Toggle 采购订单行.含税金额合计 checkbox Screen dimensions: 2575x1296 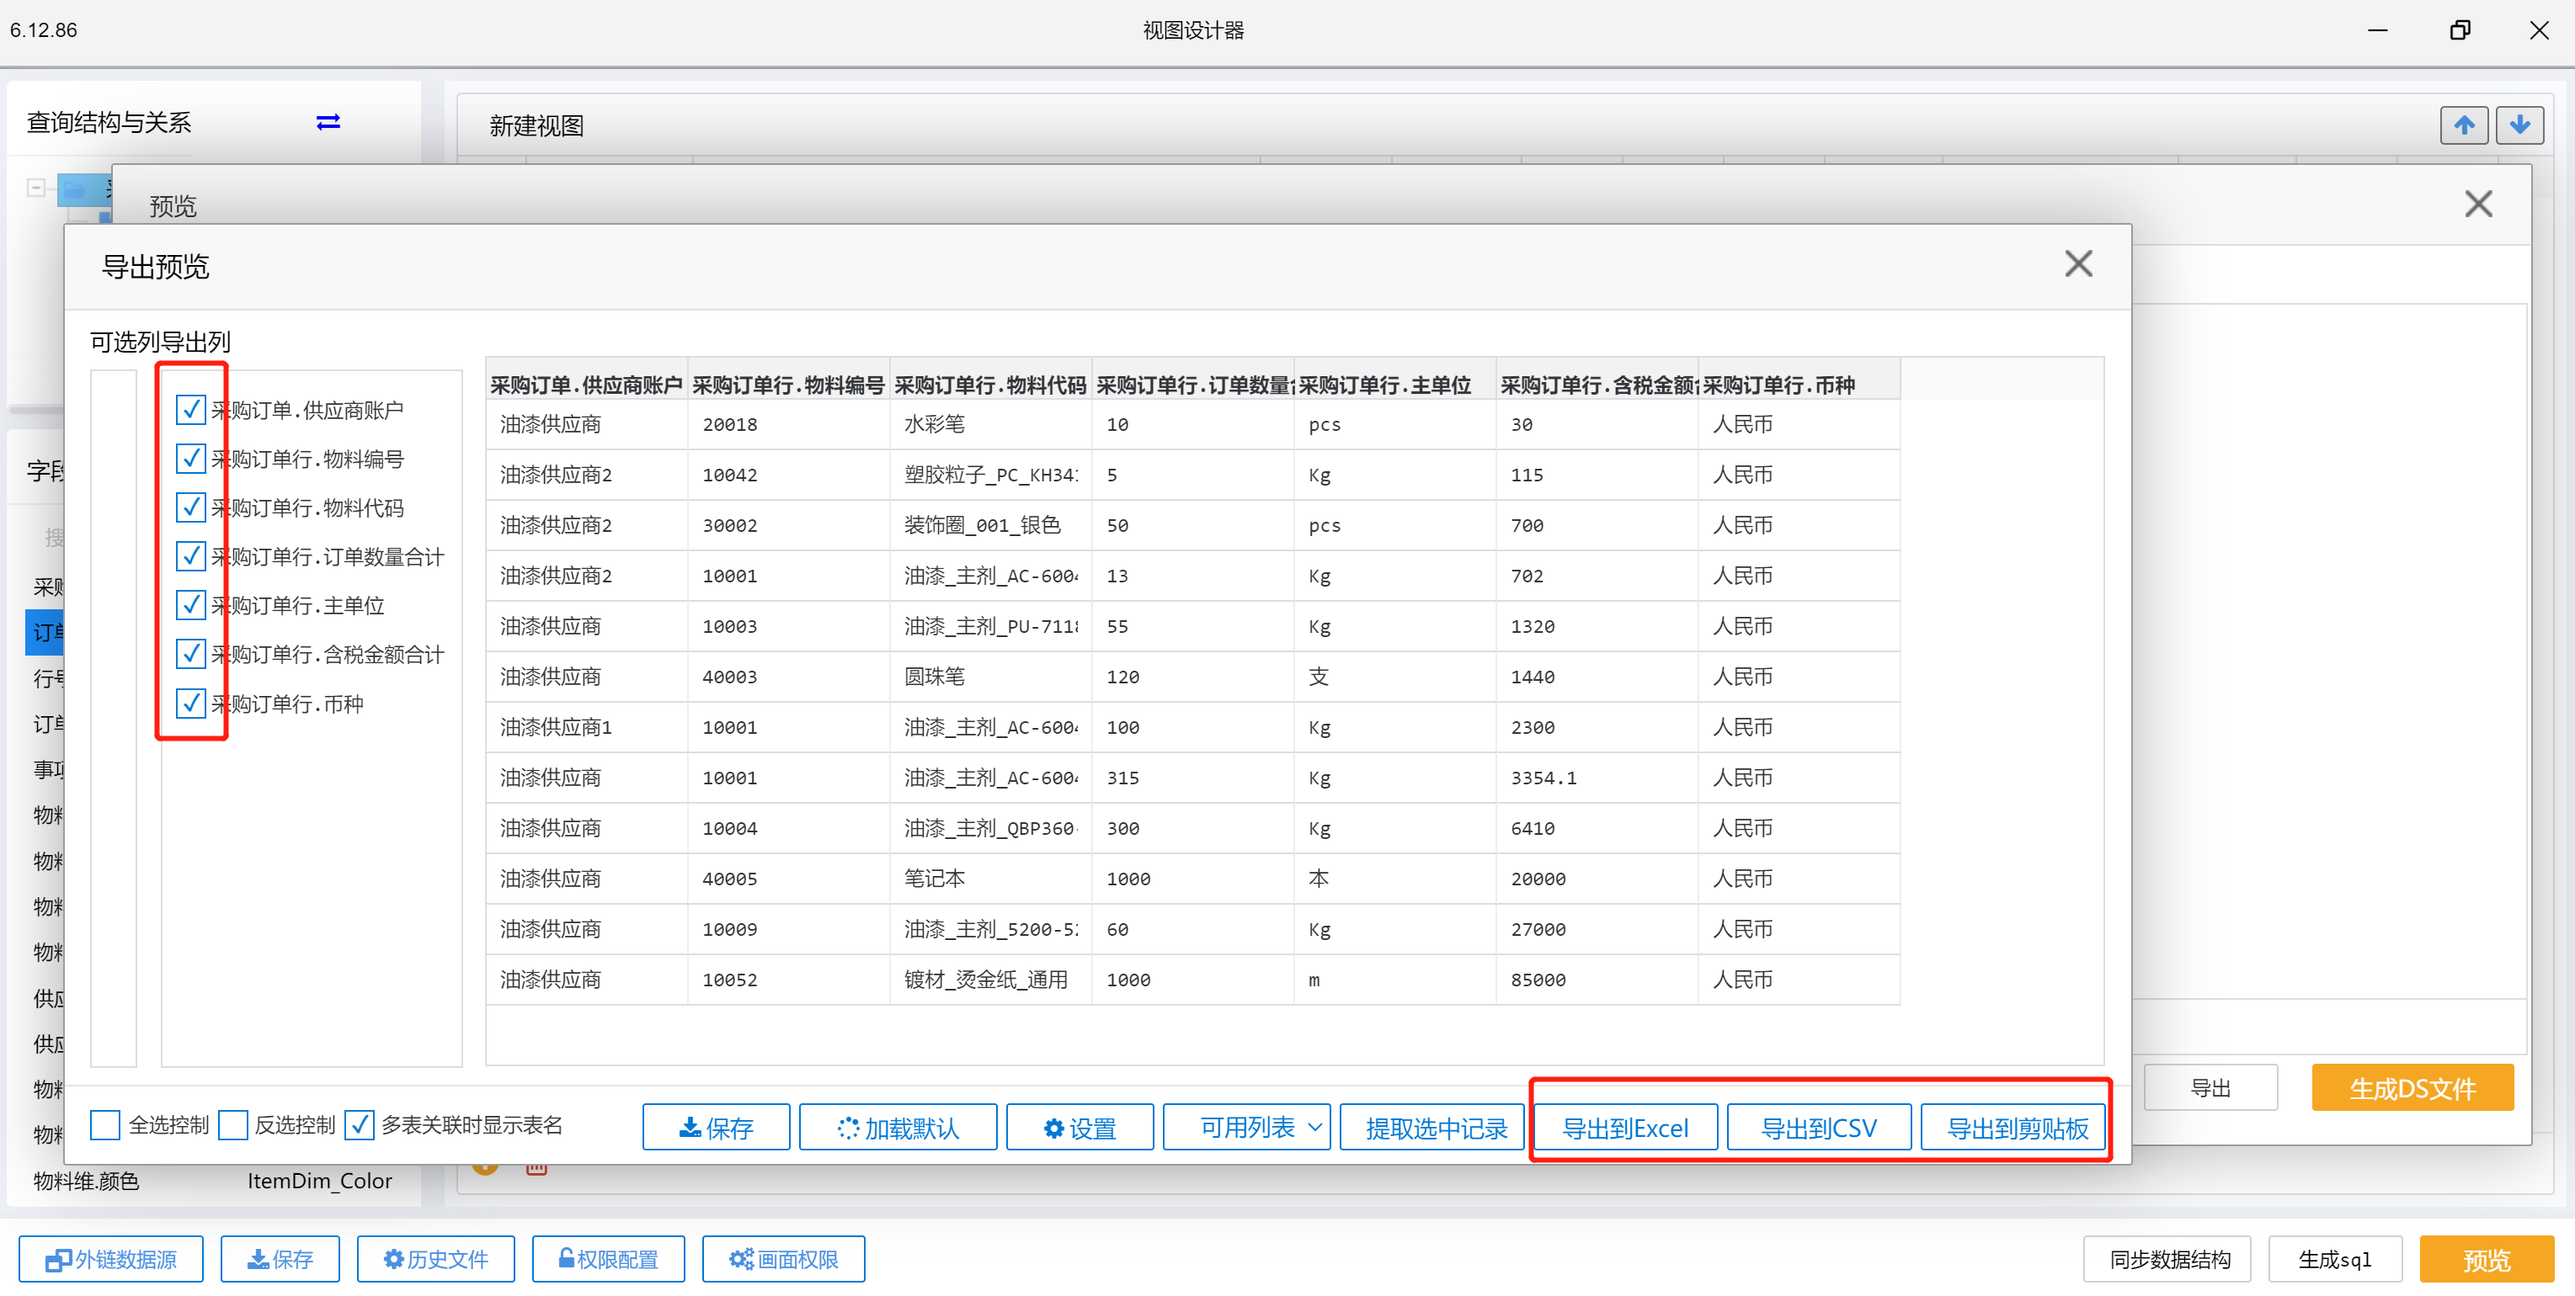click(x=190, y=655)
